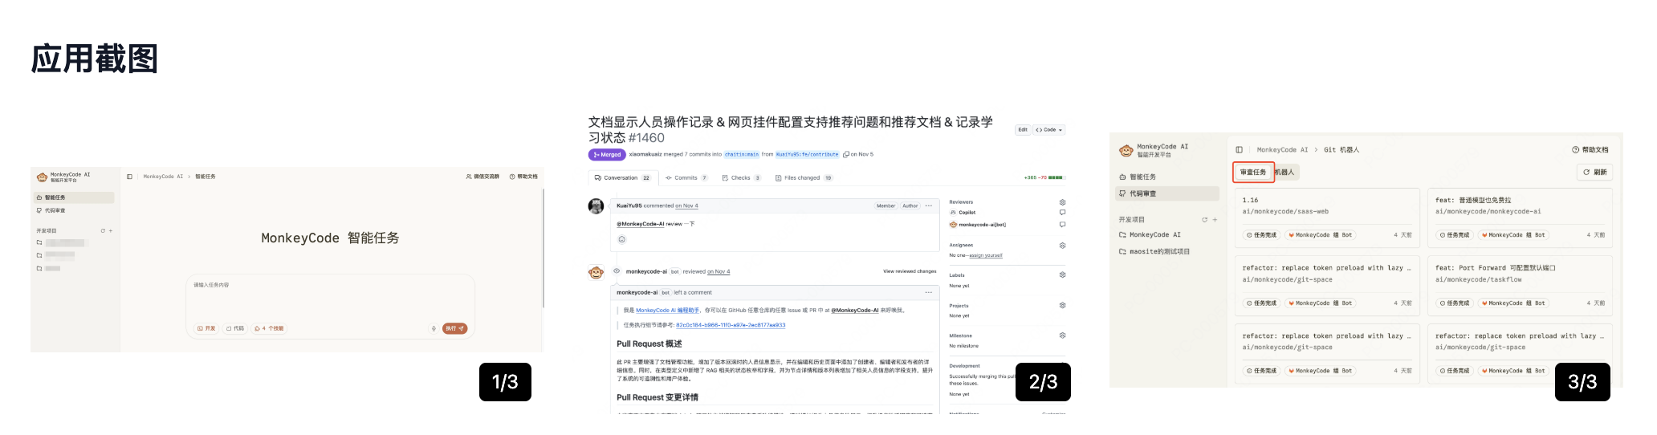This screenshot has width=1657, height=435.
Task: Click the refresh icon beside 开发项目 in the 智能任务 screenshot
Action: (x=103, y=231)
